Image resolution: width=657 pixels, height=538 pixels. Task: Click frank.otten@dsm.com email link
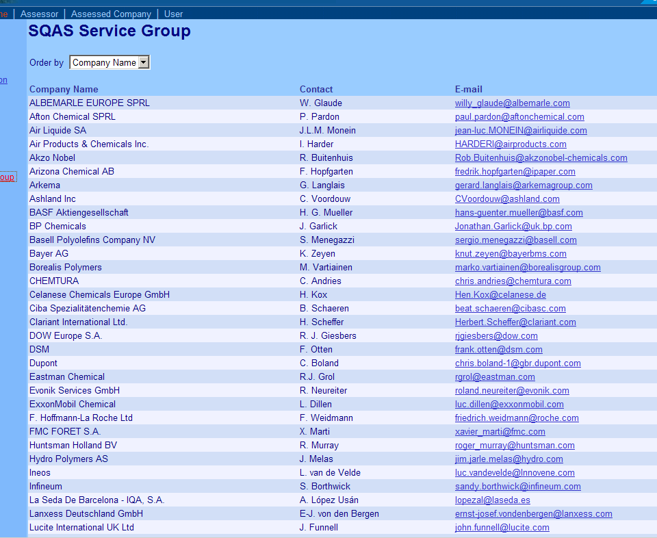coord(499,350)
